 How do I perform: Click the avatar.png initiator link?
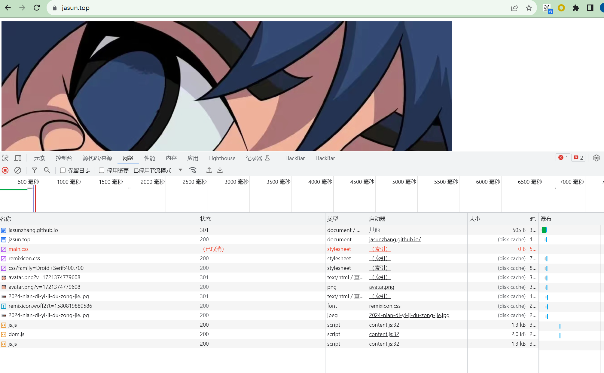(382, 287)
